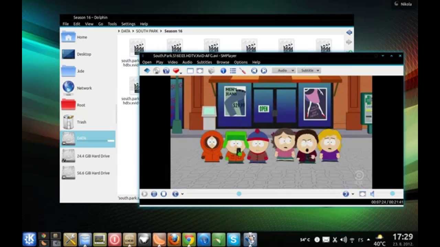Open Dolphin Settings menu
This screenshot has height=247, width=440.
[128, 24]
